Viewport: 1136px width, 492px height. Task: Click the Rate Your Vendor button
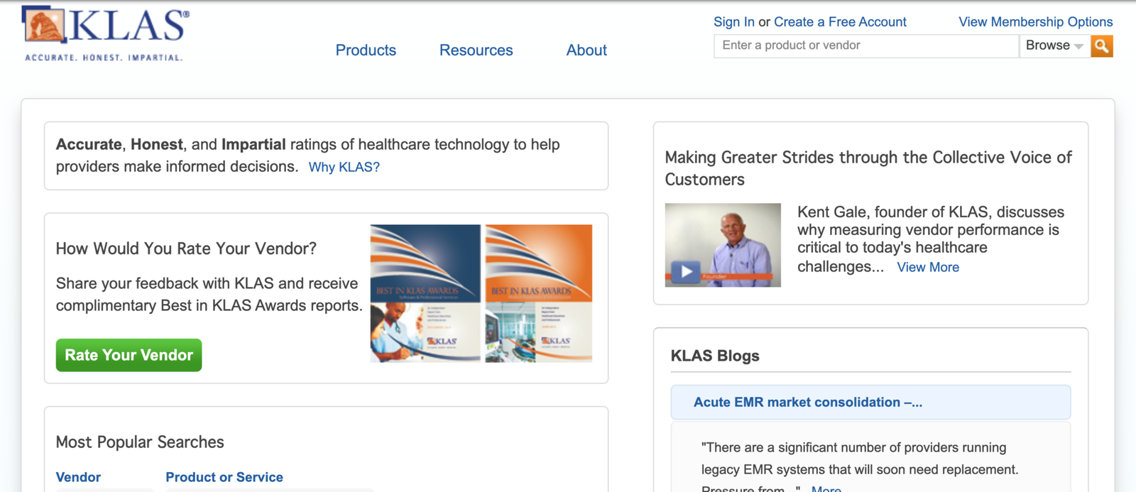tap(129, 355)
